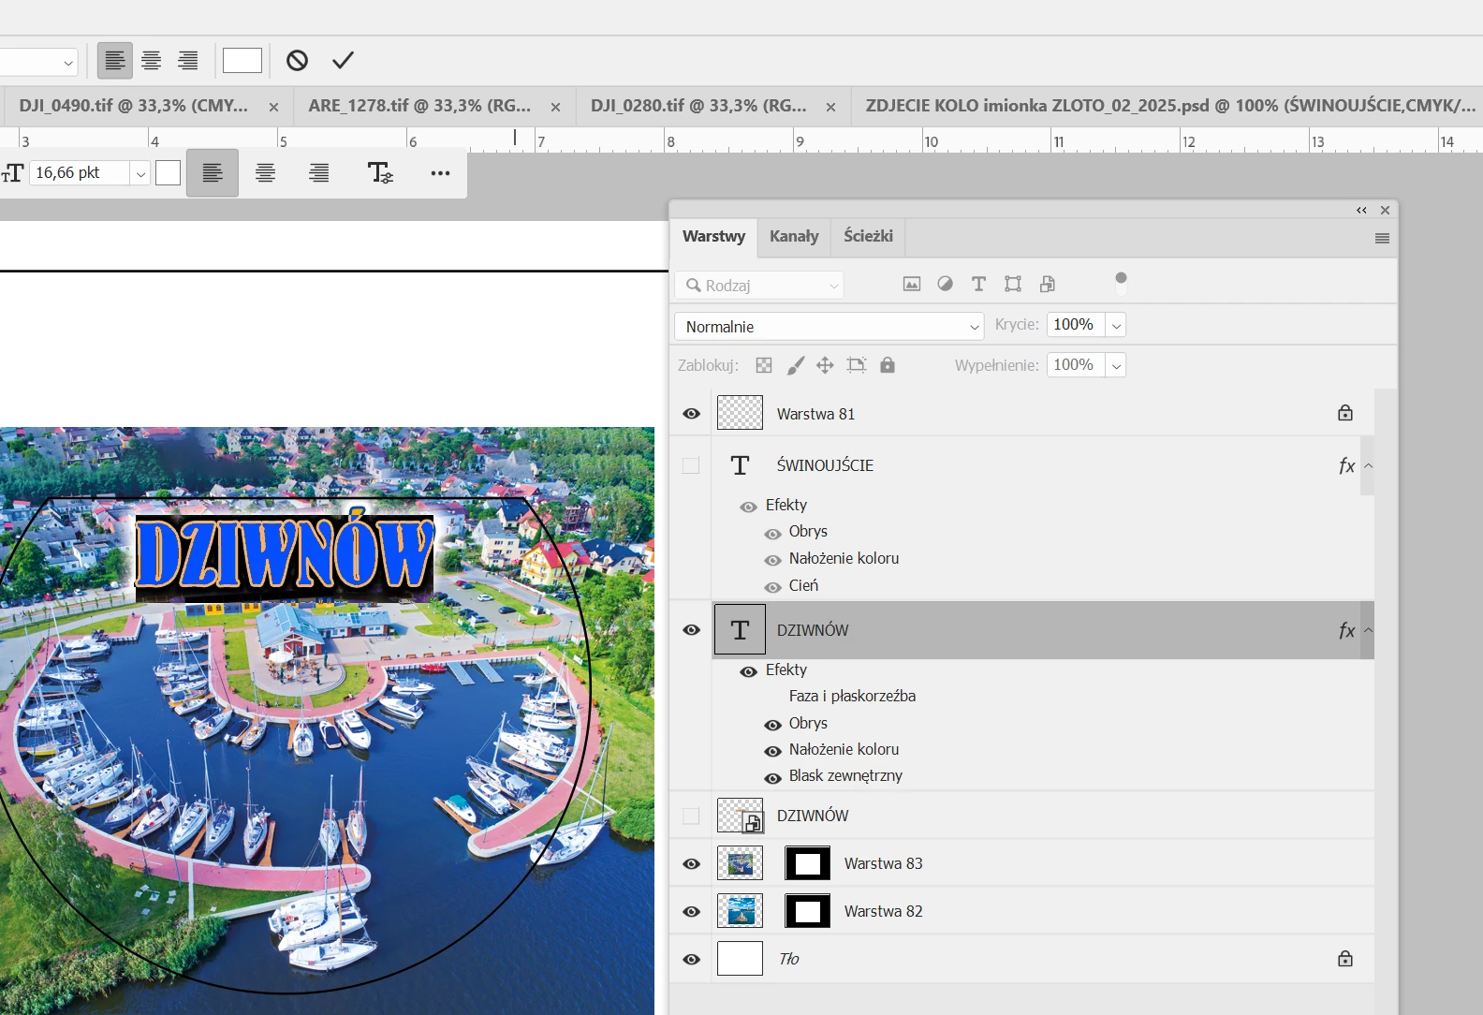Commit current text edits with checkmark
Image resolution: width=1483 pixels, height=1015 pixels.
pyautogui.click(x=344, y=61)
